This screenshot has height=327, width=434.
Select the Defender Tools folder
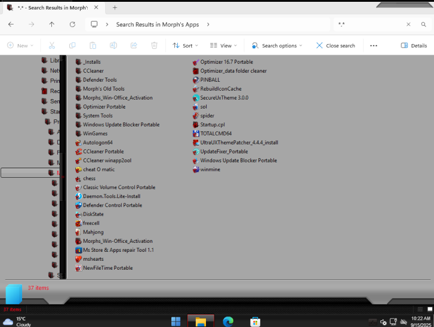coord(96,80)
